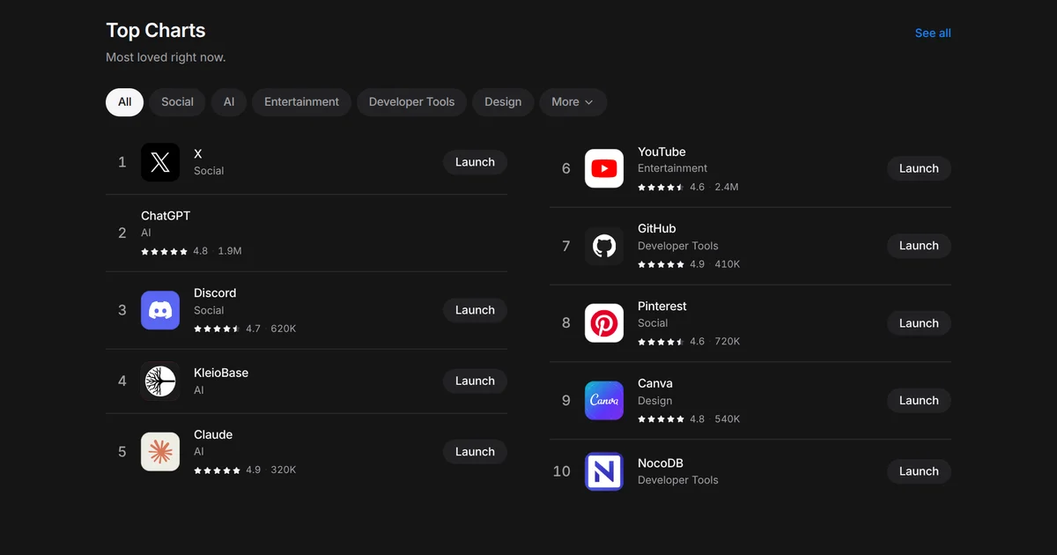Click the ChatGPT app name

coord(166,216)
